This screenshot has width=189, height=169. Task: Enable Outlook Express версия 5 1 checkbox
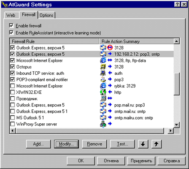pyautogui.click(x=13, y=111)
